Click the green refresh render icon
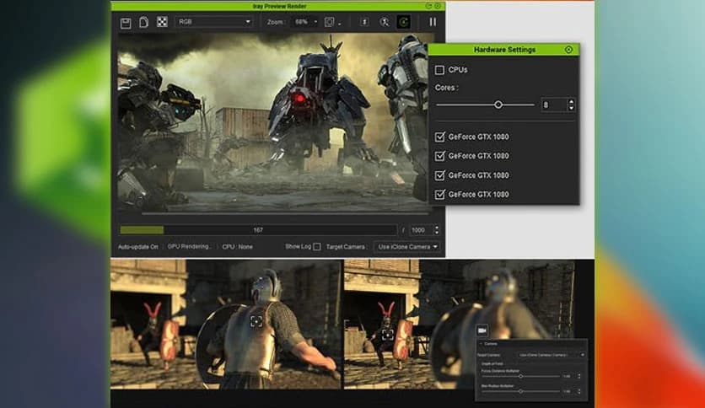The height and width of the screenshot is (408, 705). click(x=404, y=22)
